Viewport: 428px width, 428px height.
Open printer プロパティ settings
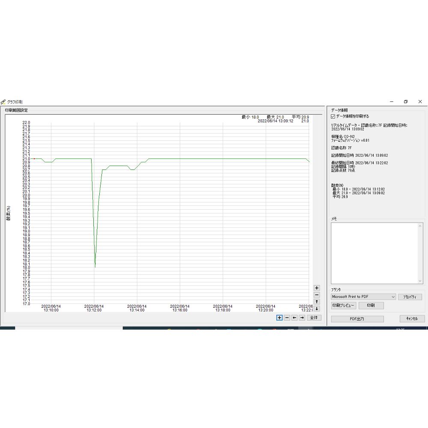point(410,297)
